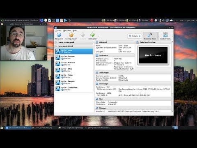Click the volume speaker icon in the top panel
This screenshot has width=197, height=148.
(x=163, y=21)
